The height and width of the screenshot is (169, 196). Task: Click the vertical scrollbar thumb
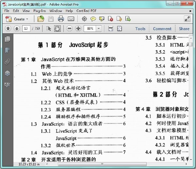point(191,44)
